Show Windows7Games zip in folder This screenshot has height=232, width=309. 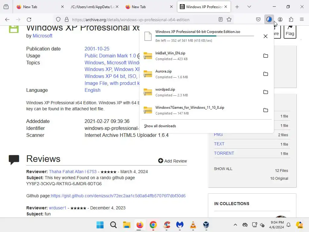coord(266,110)
